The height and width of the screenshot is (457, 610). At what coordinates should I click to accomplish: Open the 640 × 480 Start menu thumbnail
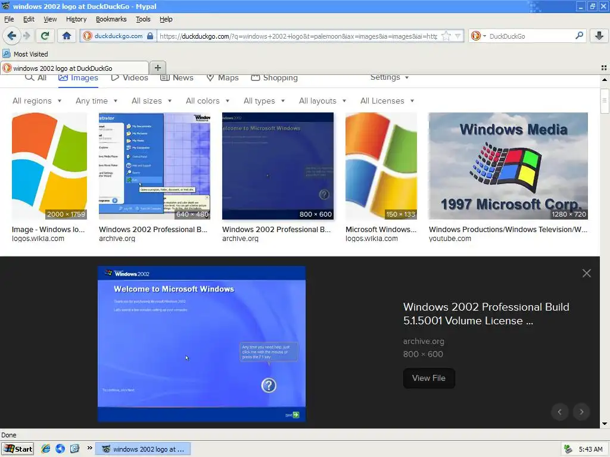point(154,166)
